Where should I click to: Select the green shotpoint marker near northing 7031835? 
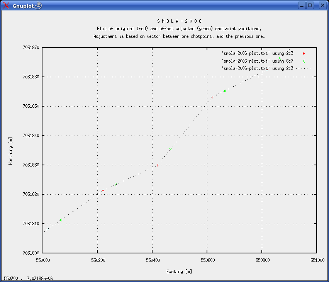coord(170,149)
